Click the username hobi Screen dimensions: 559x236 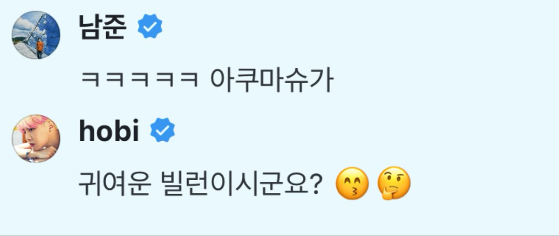point(109,132)
